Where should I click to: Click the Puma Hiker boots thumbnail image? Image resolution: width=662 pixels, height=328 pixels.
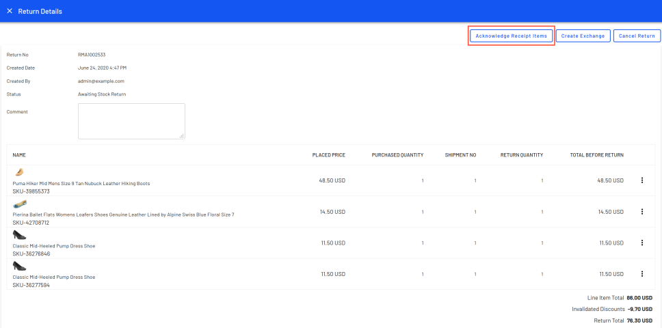pos(19,172)
